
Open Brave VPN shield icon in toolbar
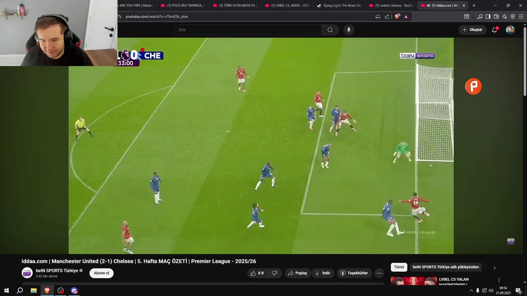click(513, 16)
